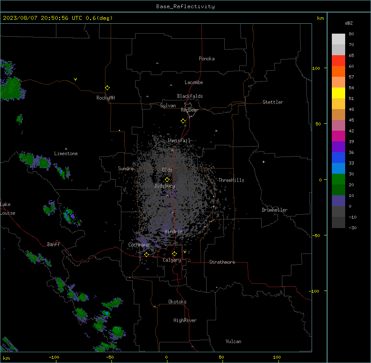
Task: Click the pink 45-42 dBZ legend swatch
Action: click(x=338, y=125)
